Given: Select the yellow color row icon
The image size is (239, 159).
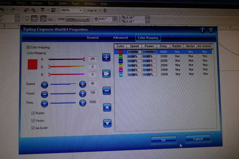Looking at the screenshot, I should tap(121, 66).
